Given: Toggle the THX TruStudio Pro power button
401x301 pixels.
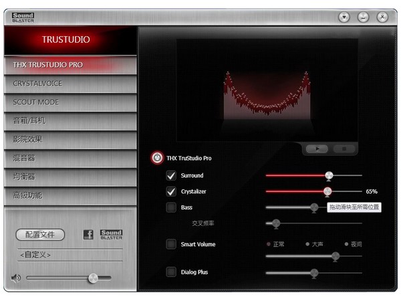Looking at the screenshot, I should (156, 158).
